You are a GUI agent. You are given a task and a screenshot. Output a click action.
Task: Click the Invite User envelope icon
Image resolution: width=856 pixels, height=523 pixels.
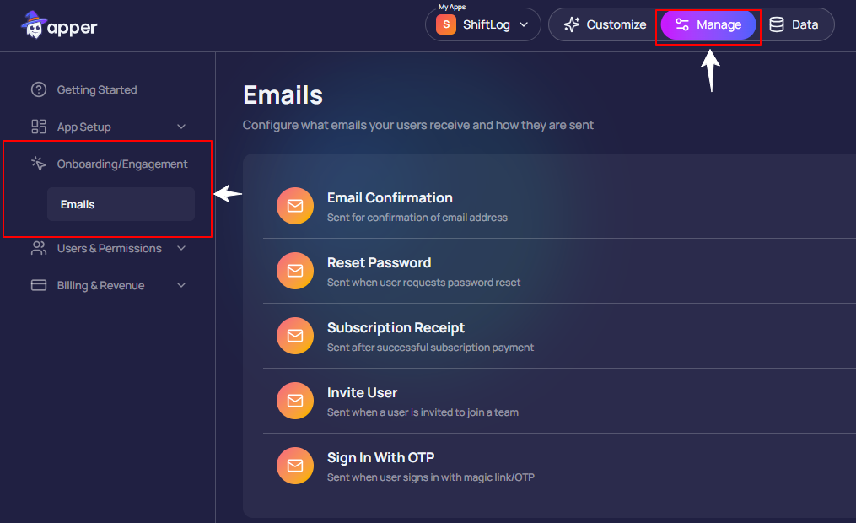[295, 401]
